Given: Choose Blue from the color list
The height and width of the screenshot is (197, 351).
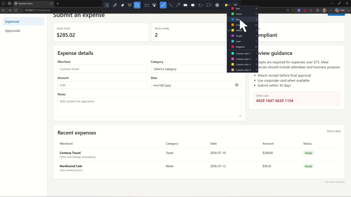Looking at the screenshot, I should pos(242,19).
